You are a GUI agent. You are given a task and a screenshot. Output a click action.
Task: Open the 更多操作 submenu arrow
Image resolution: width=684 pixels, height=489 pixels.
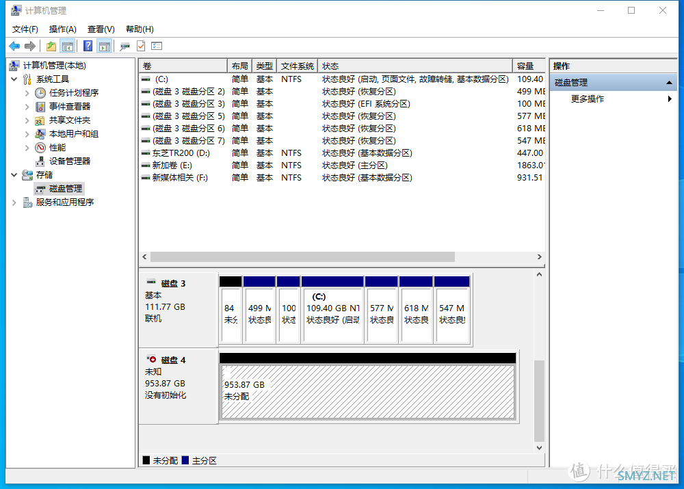[670, 99]
